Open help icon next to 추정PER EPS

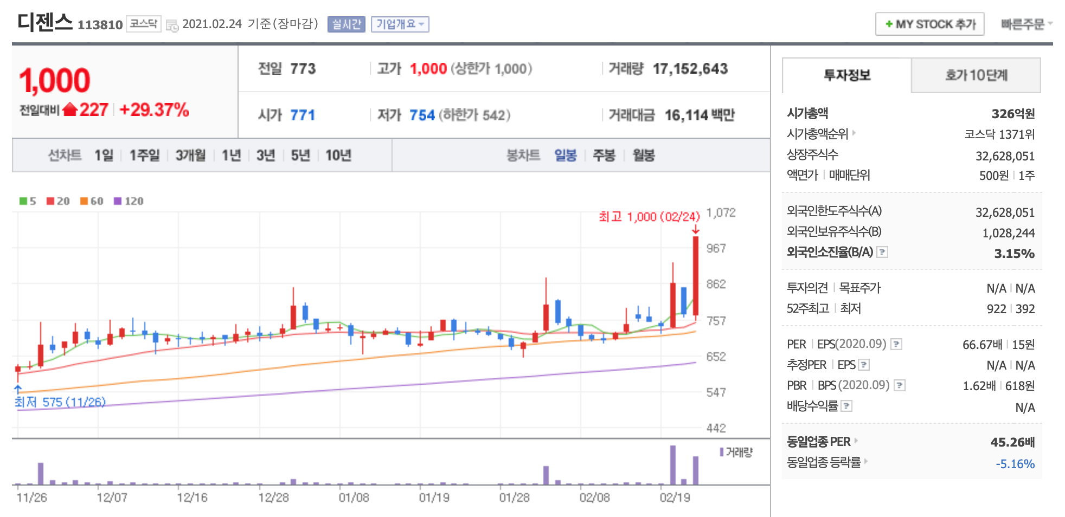click(864, 365)
